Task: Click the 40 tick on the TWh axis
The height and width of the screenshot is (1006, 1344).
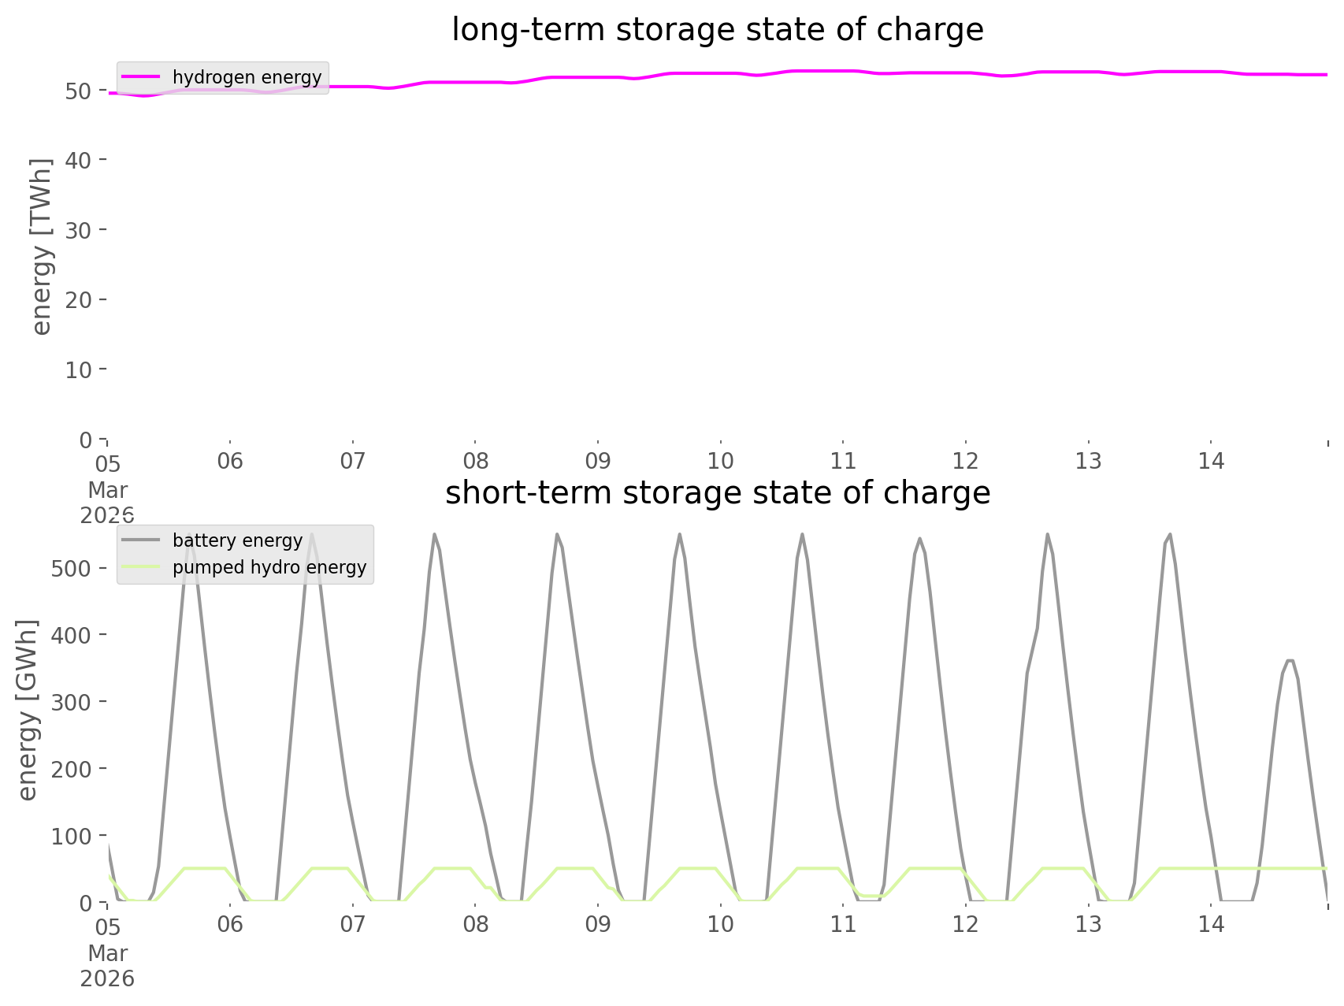Action: [79, 160]
